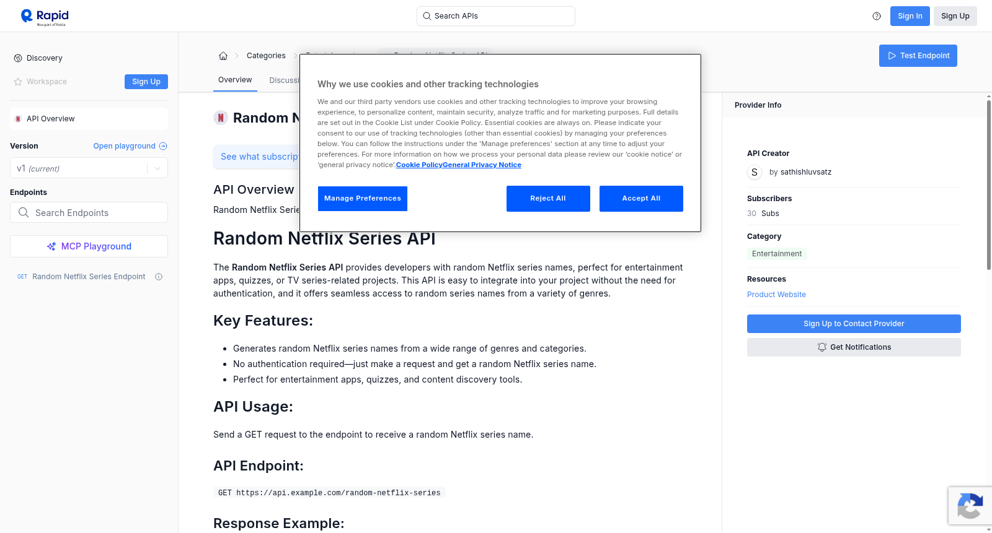Click the magnifier icon in Search Endpoints
The width and height of the screenshot is (992, 533).
pyautogui.click(x=24, y=212)
